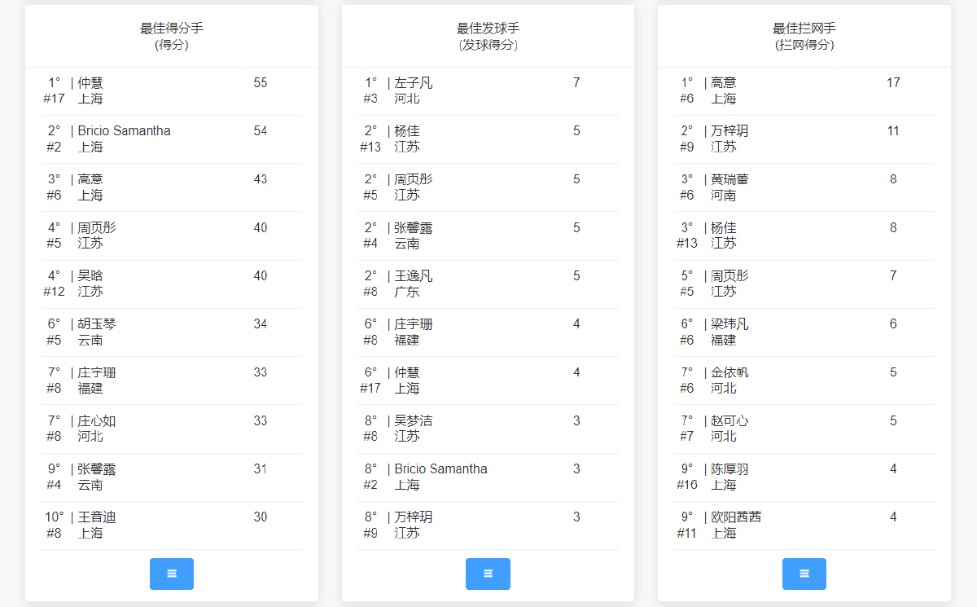Open player 赵可心's entry
This screenshot has width=977, height=607.
729,421
